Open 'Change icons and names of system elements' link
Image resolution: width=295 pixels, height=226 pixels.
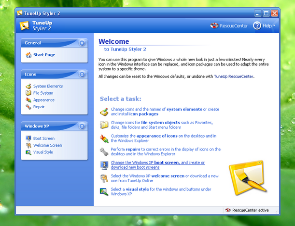point(165,112)
